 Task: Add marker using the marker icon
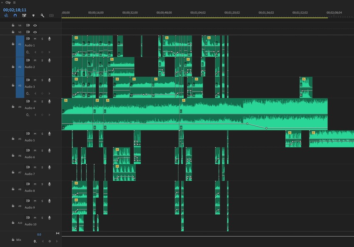33,15
